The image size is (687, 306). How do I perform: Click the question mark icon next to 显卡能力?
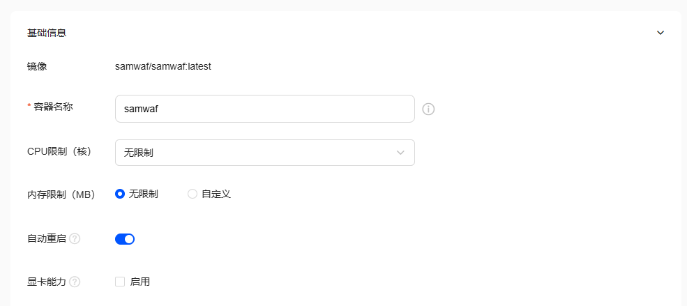coord(75,282)
